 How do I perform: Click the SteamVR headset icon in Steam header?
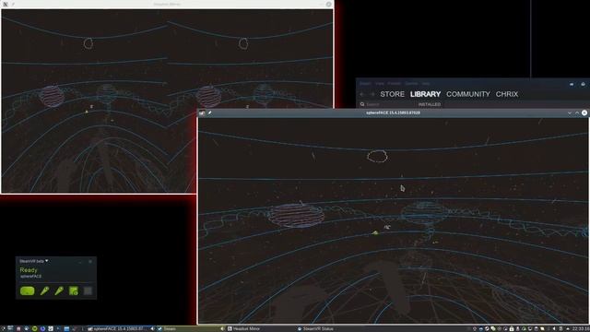[x=572, y=84]
